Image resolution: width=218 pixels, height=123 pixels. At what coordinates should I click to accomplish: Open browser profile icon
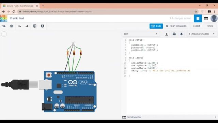tap(209, 12)
